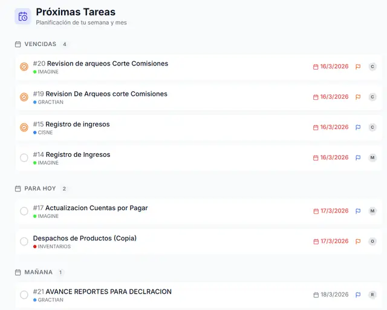
Task: Open assignee avatar M on task #17
Action: (372, 211)
